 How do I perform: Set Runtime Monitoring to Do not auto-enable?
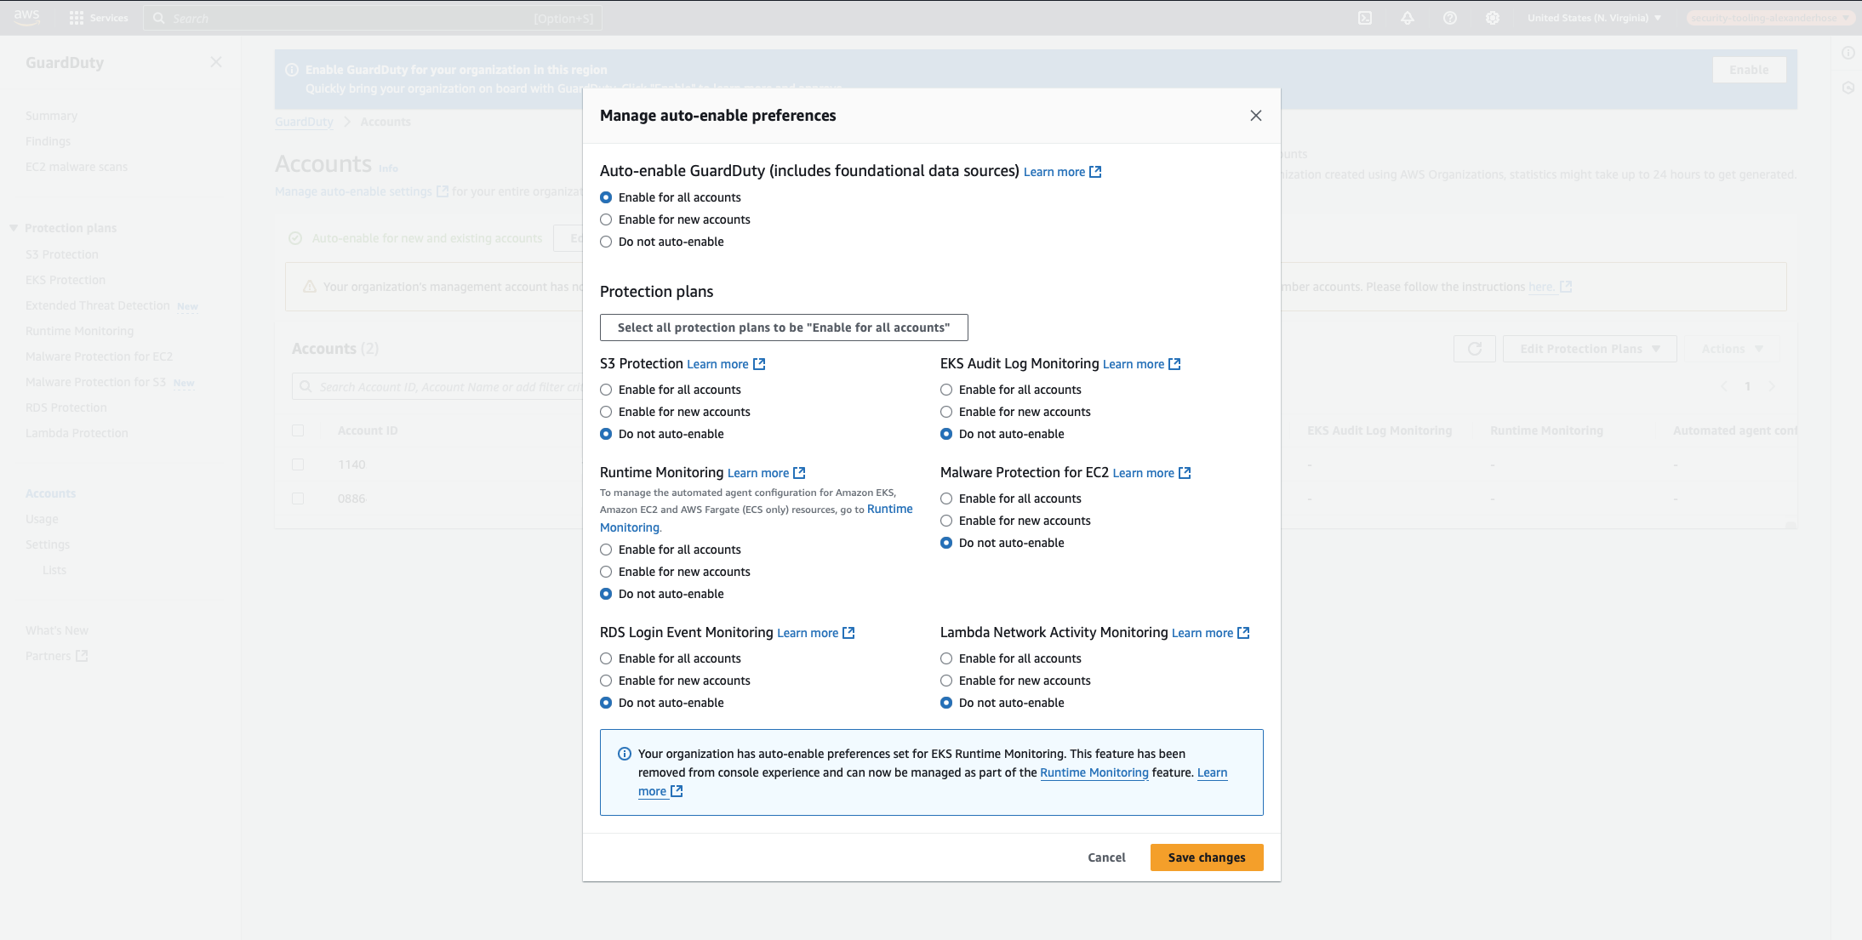click(606, 594)
